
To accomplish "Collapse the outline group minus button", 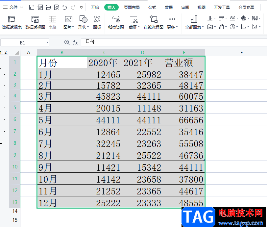I will (x=1, y=143).
